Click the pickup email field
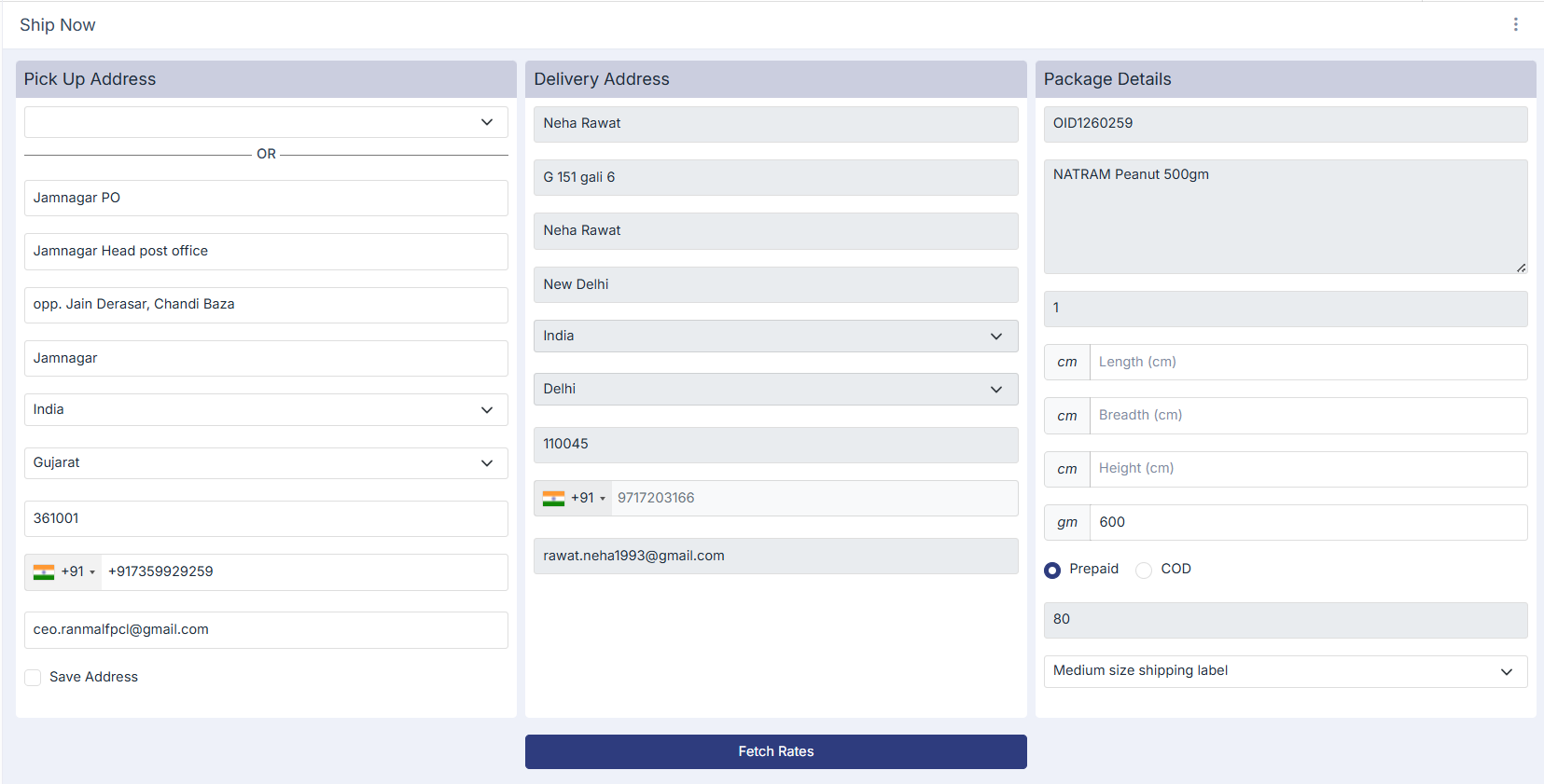Viewport: 1544px width, 784px height. (266, 630)
